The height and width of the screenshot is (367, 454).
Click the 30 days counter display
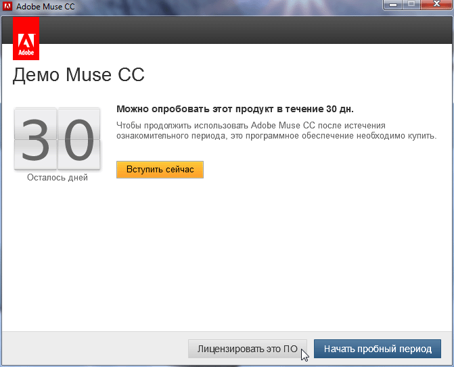pyautogui.click(x=58, y=139)
